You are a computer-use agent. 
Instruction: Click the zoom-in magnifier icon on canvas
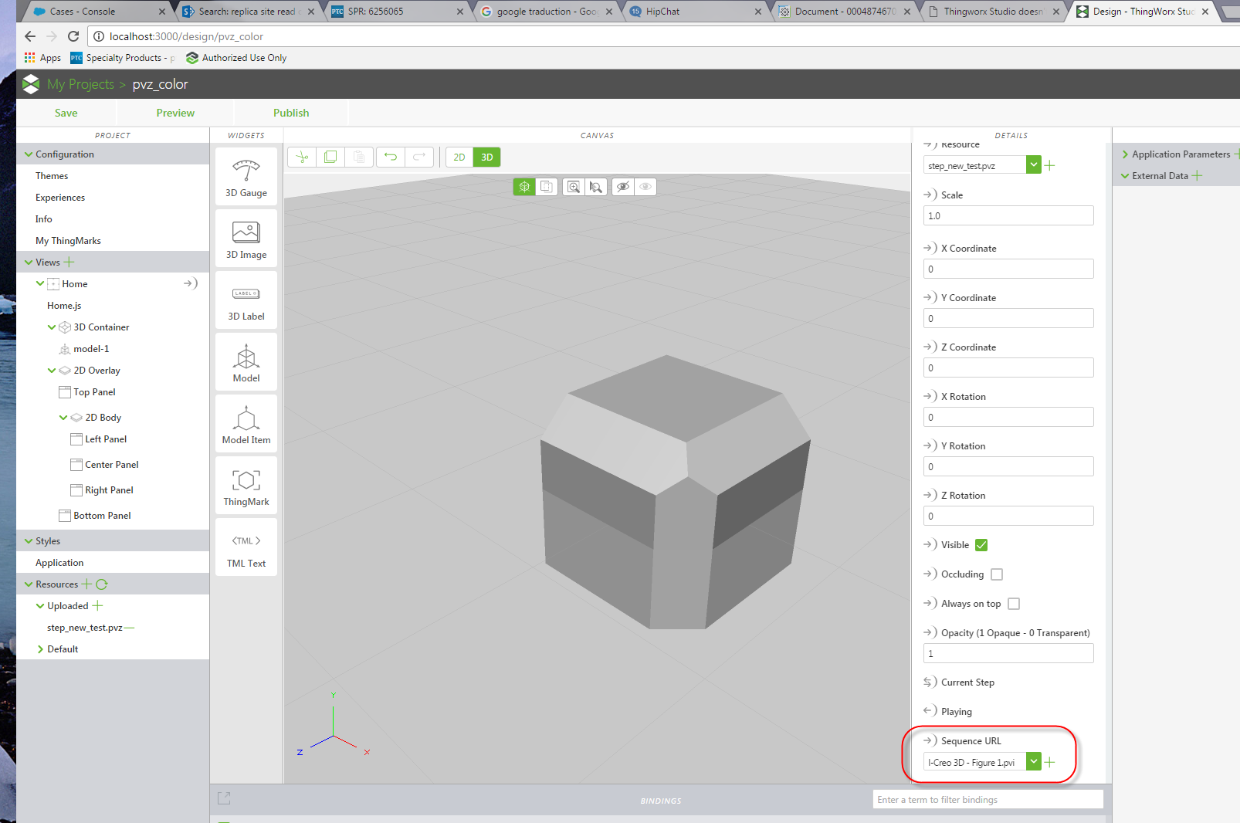pyautogui.click(x=573, y=186)
